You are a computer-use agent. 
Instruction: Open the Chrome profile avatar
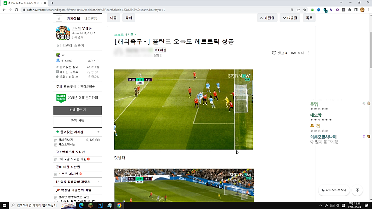[362, 10]
